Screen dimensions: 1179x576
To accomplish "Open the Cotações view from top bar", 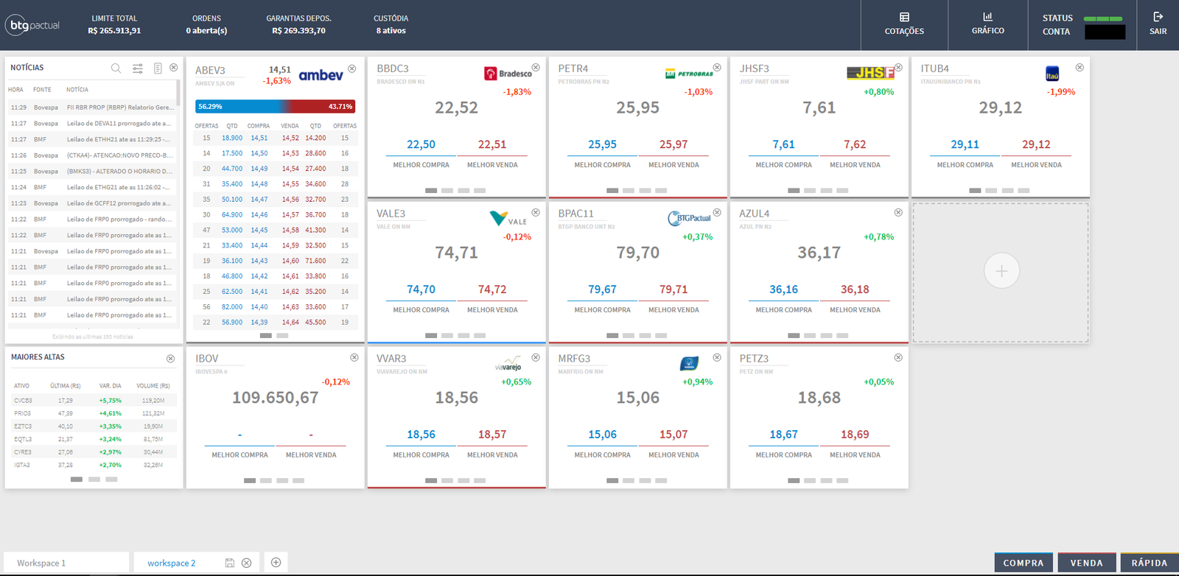I will (904, 24).
